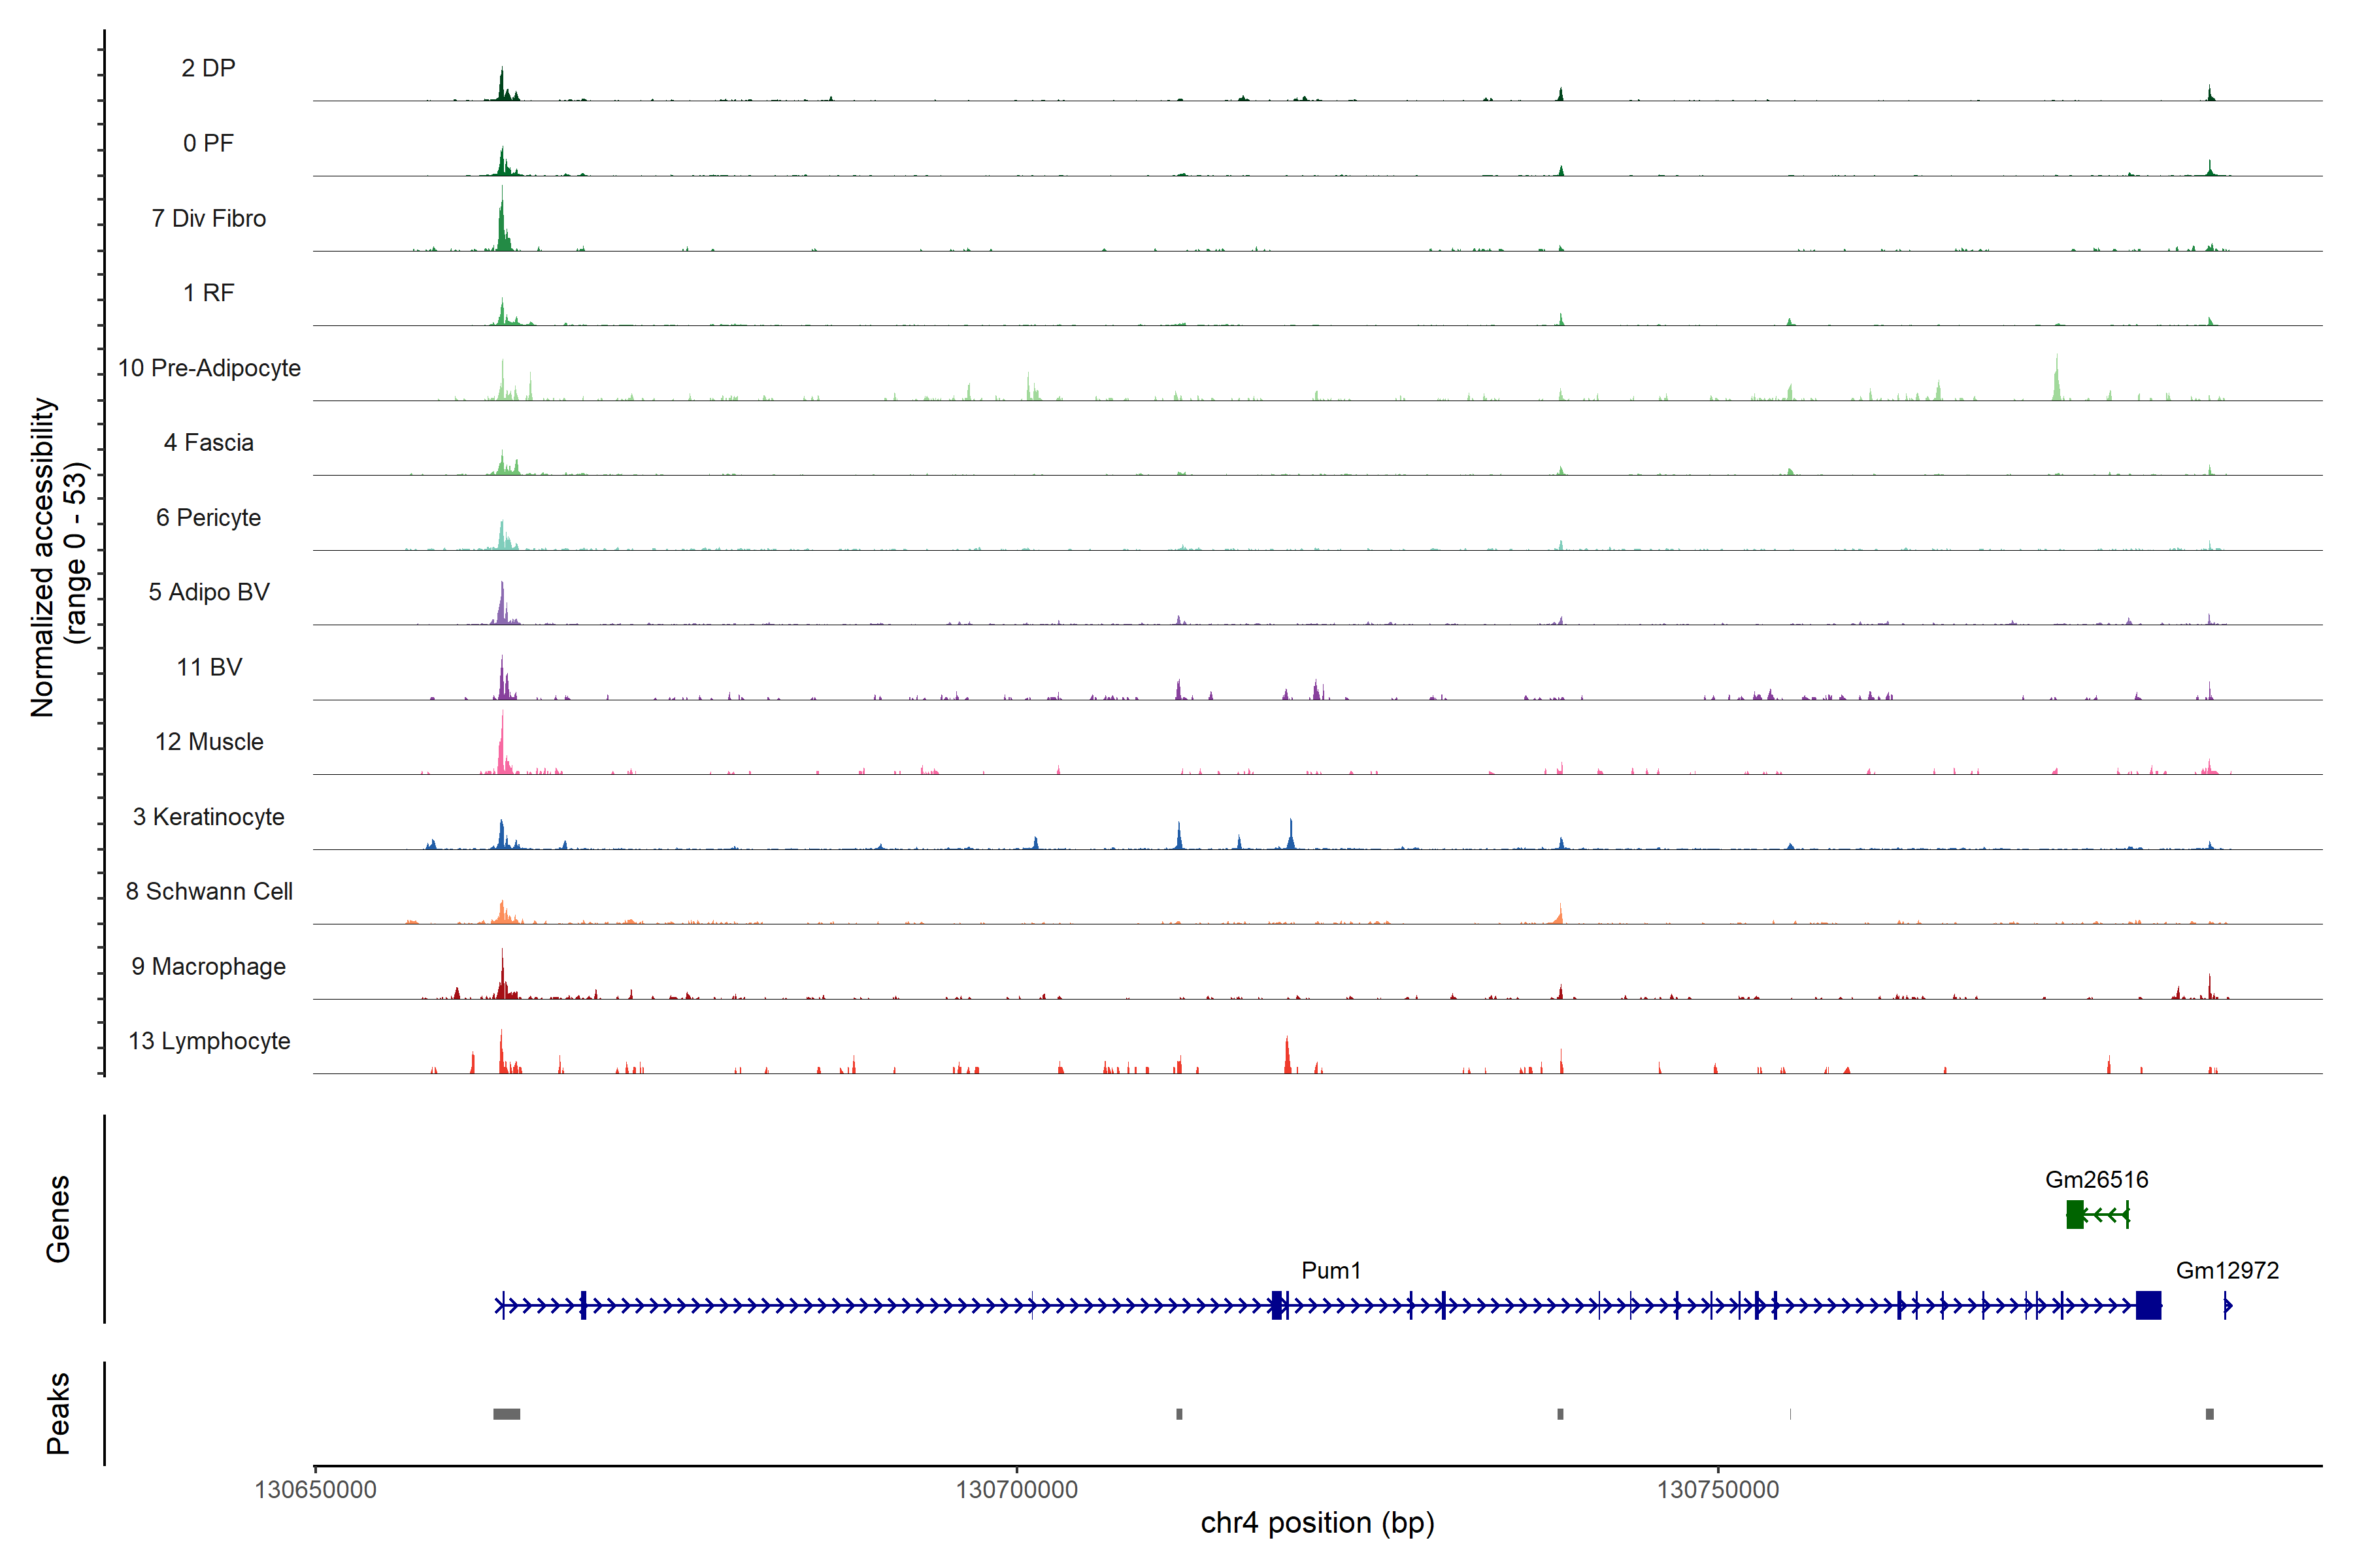Click the 130700000 axis tick label
Image resolution: width=2353 pixels, height=1568 pixels.
pyautogui.click(x=1016, y=1489)
